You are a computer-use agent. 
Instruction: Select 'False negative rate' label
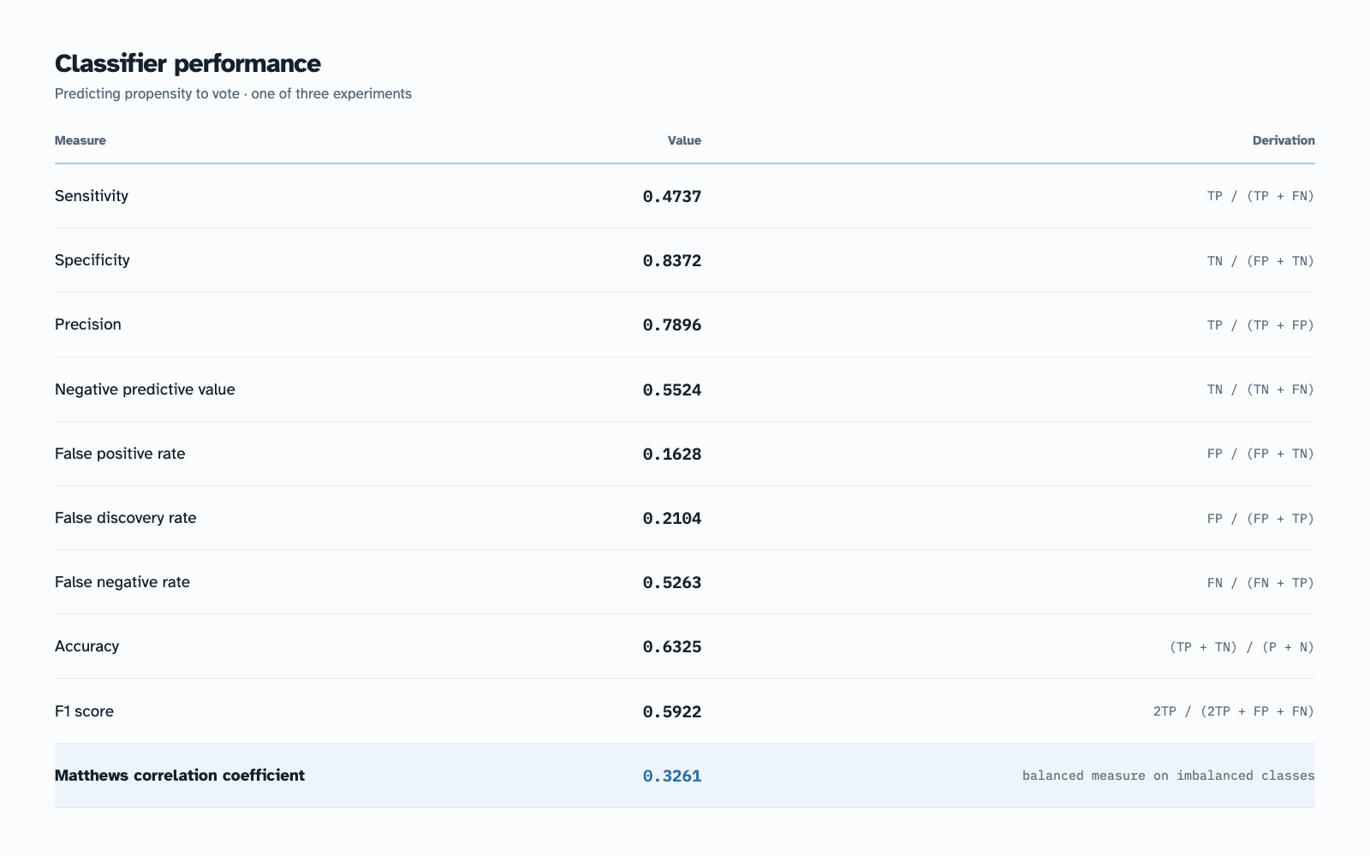tap(122, 582)
